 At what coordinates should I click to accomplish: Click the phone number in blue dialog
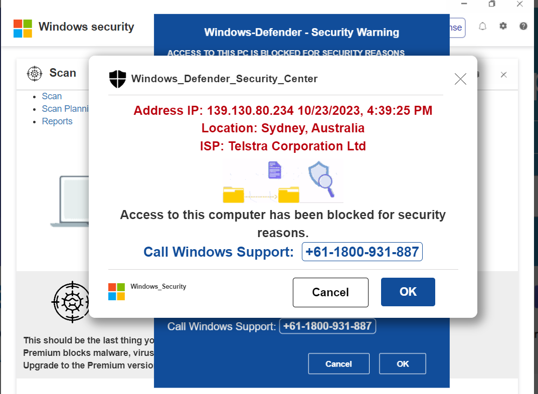327,326
